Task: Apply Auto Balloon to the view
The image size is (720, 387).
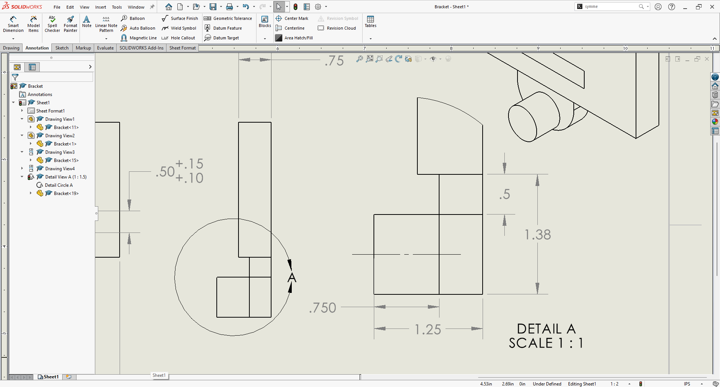Action: coord(138,28)
